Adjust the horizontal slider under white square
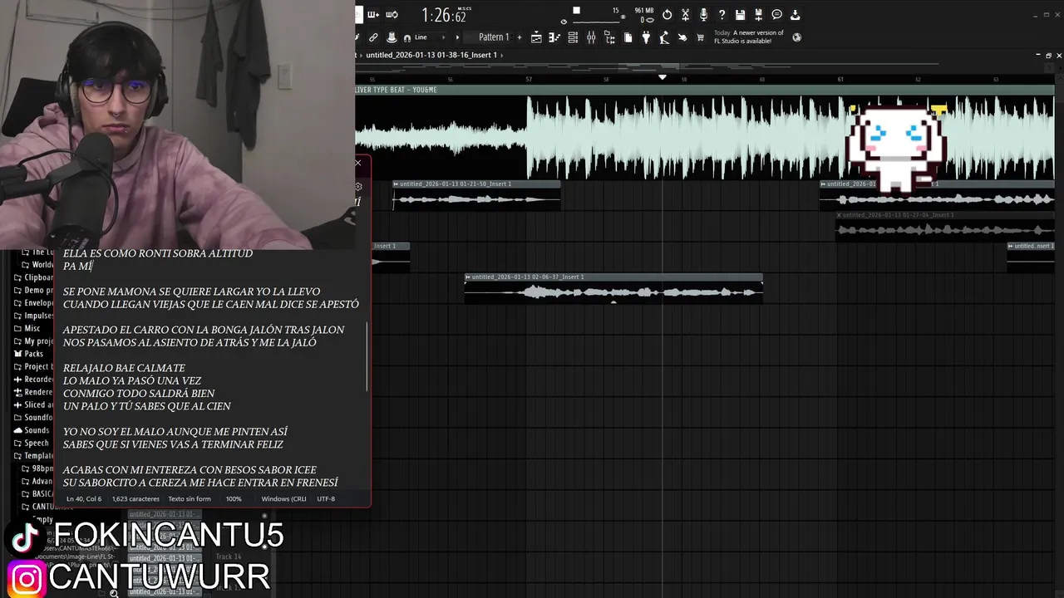Viewport: 1064px width, 598px height. 595,22
